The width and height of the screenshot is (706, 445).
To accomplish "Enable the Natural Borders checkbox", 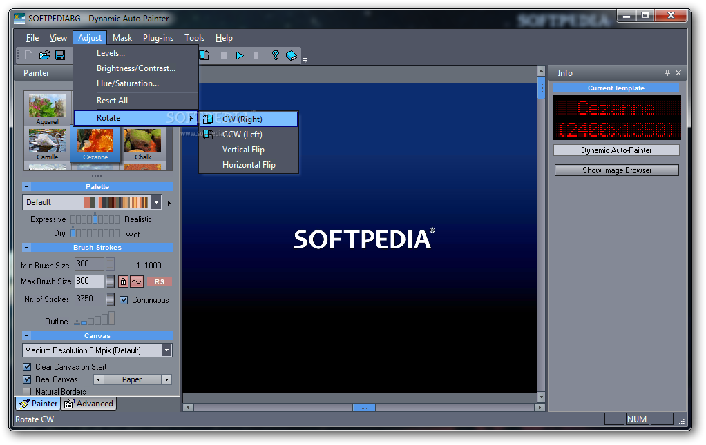I will pyautogui.click(x=27, y=392).
